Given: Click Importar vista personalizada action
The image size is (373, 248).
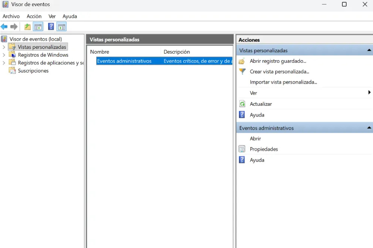Looking at the screenshot, I should 283,82.
